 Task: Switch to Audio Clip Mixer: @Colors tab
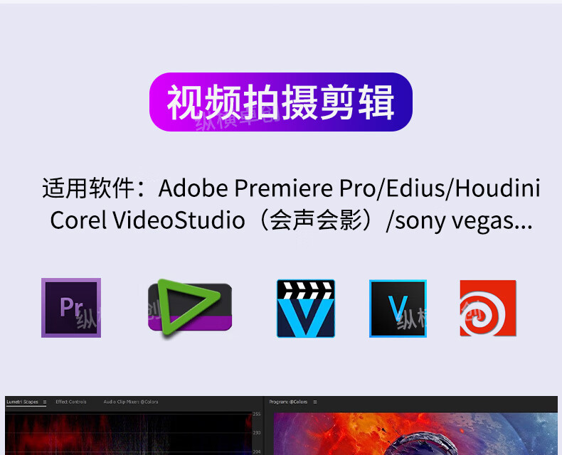tap(131, 402)
